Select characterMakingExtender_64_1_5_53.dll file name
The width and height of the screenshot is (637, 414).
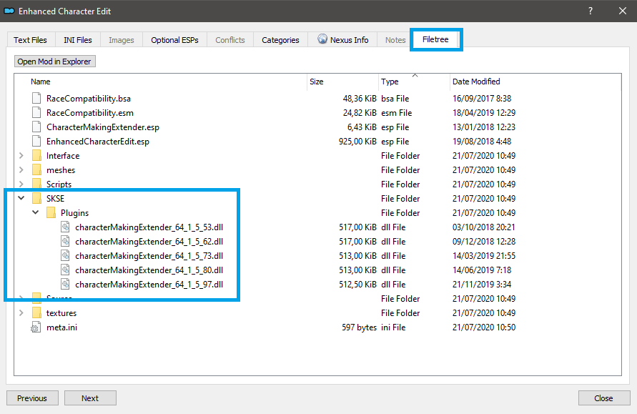pyautogui.click(x=149, y=227)
